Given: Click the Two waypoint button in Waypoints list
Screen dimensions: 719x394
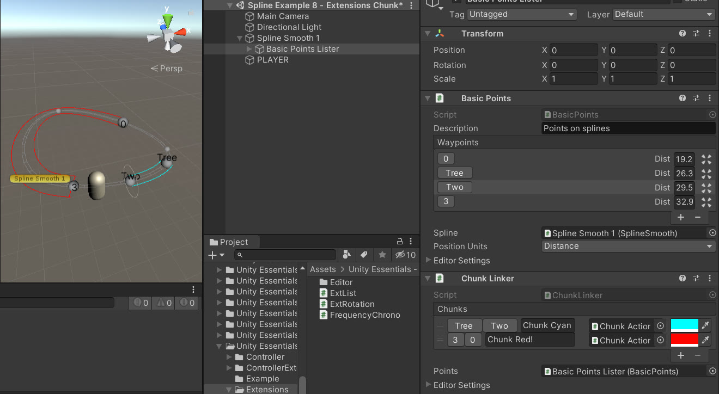Looking at the screenshot, I should [x=455, y=187].
